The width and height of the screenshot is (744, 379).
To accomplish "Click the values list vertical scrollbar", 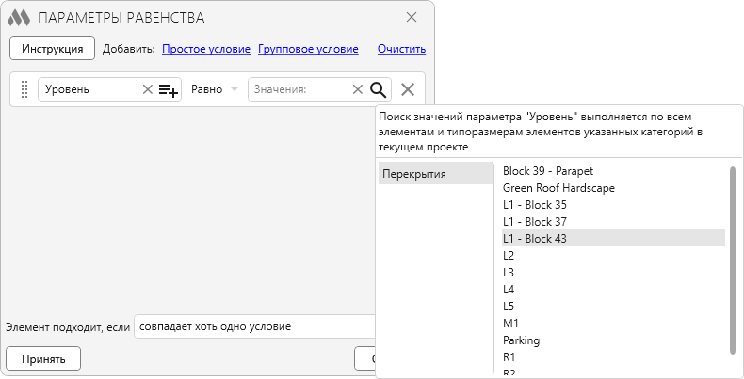I will coord(733,261).
